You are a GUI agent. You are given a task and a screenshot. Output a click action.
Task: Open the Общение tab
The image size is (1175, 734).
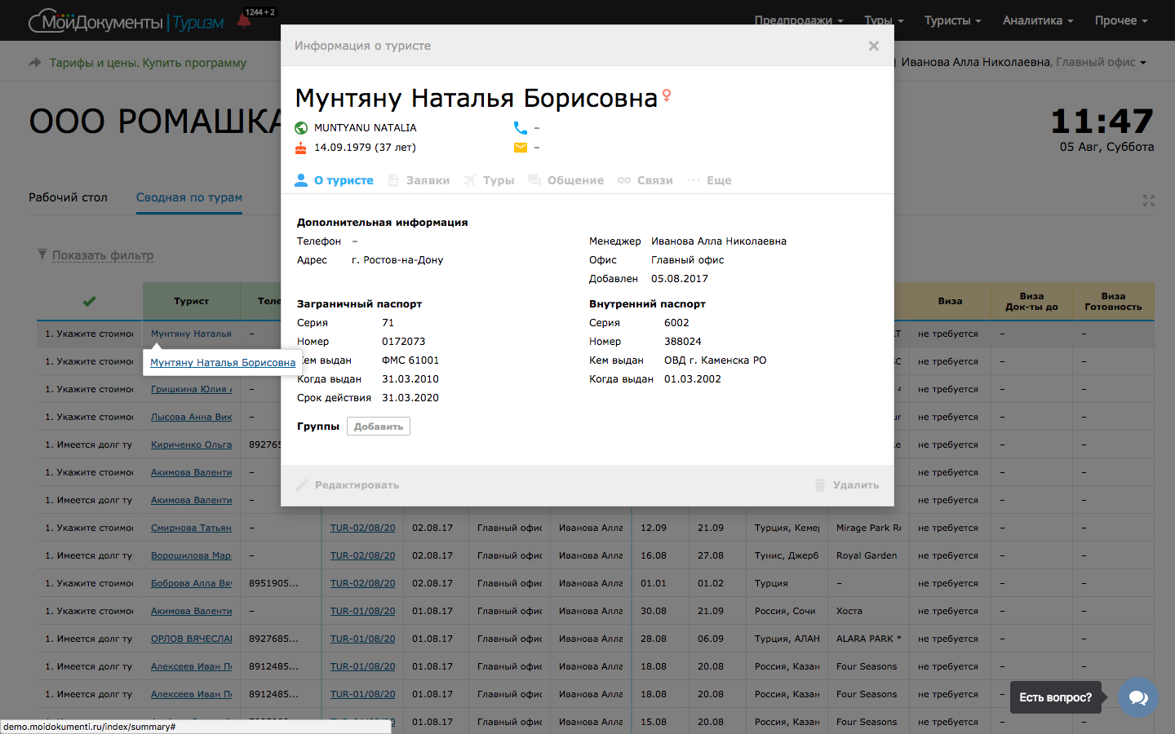pos(566,180)
